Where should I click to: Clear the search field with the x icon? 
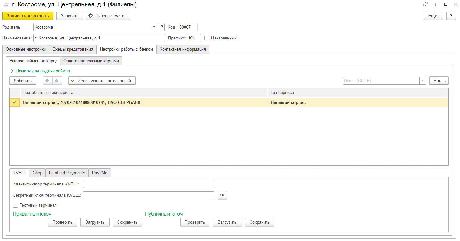423,81
